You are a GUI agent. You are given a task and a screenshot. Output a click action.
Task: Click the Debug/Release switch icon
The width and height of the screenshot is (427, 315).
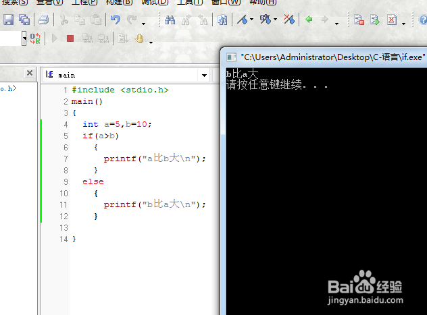pos(35,38)
